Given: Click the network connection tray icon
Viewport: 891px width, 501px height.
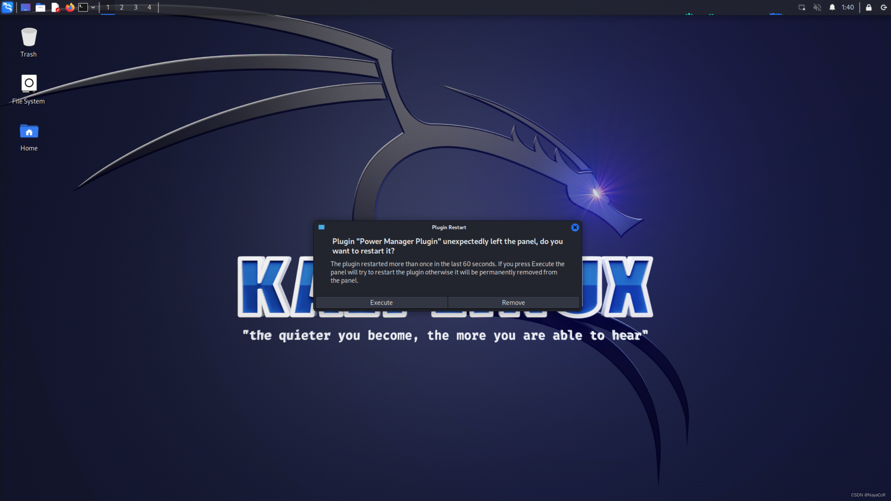Looking at the screenshot, I should (802, 7).
